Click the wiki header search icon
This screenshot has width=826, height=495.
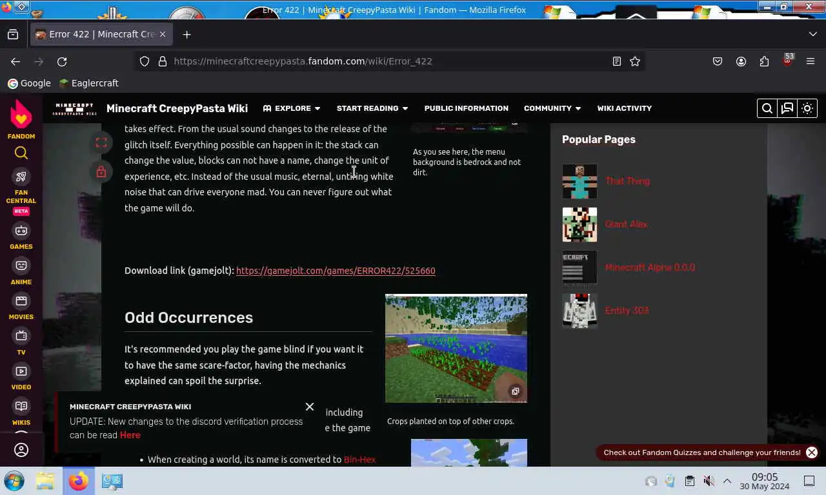767,108
